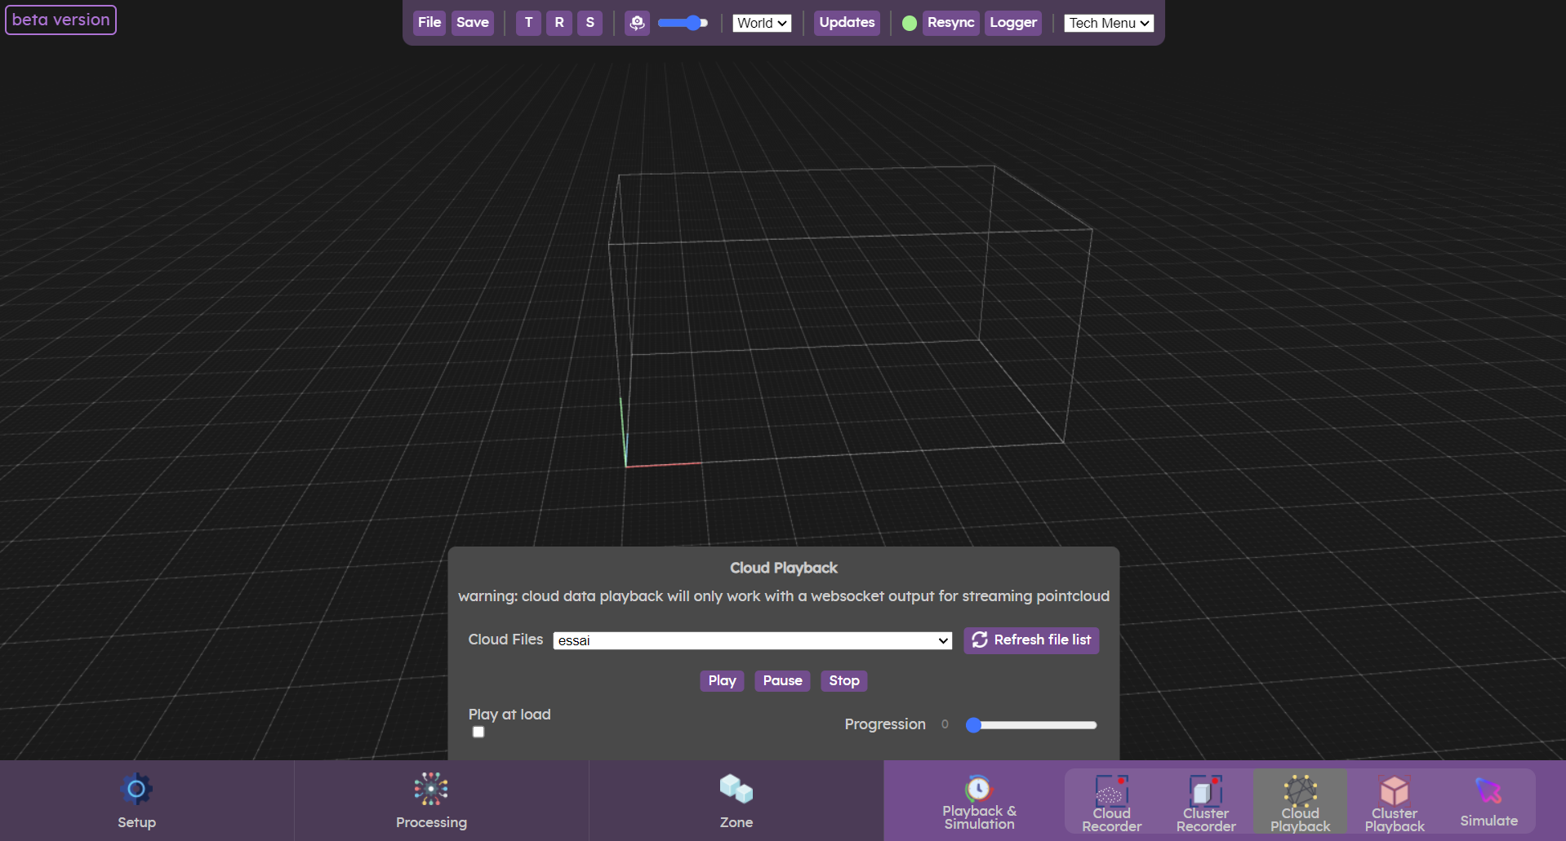Open the Cluster Recorder tool

tap(1204, 790)
